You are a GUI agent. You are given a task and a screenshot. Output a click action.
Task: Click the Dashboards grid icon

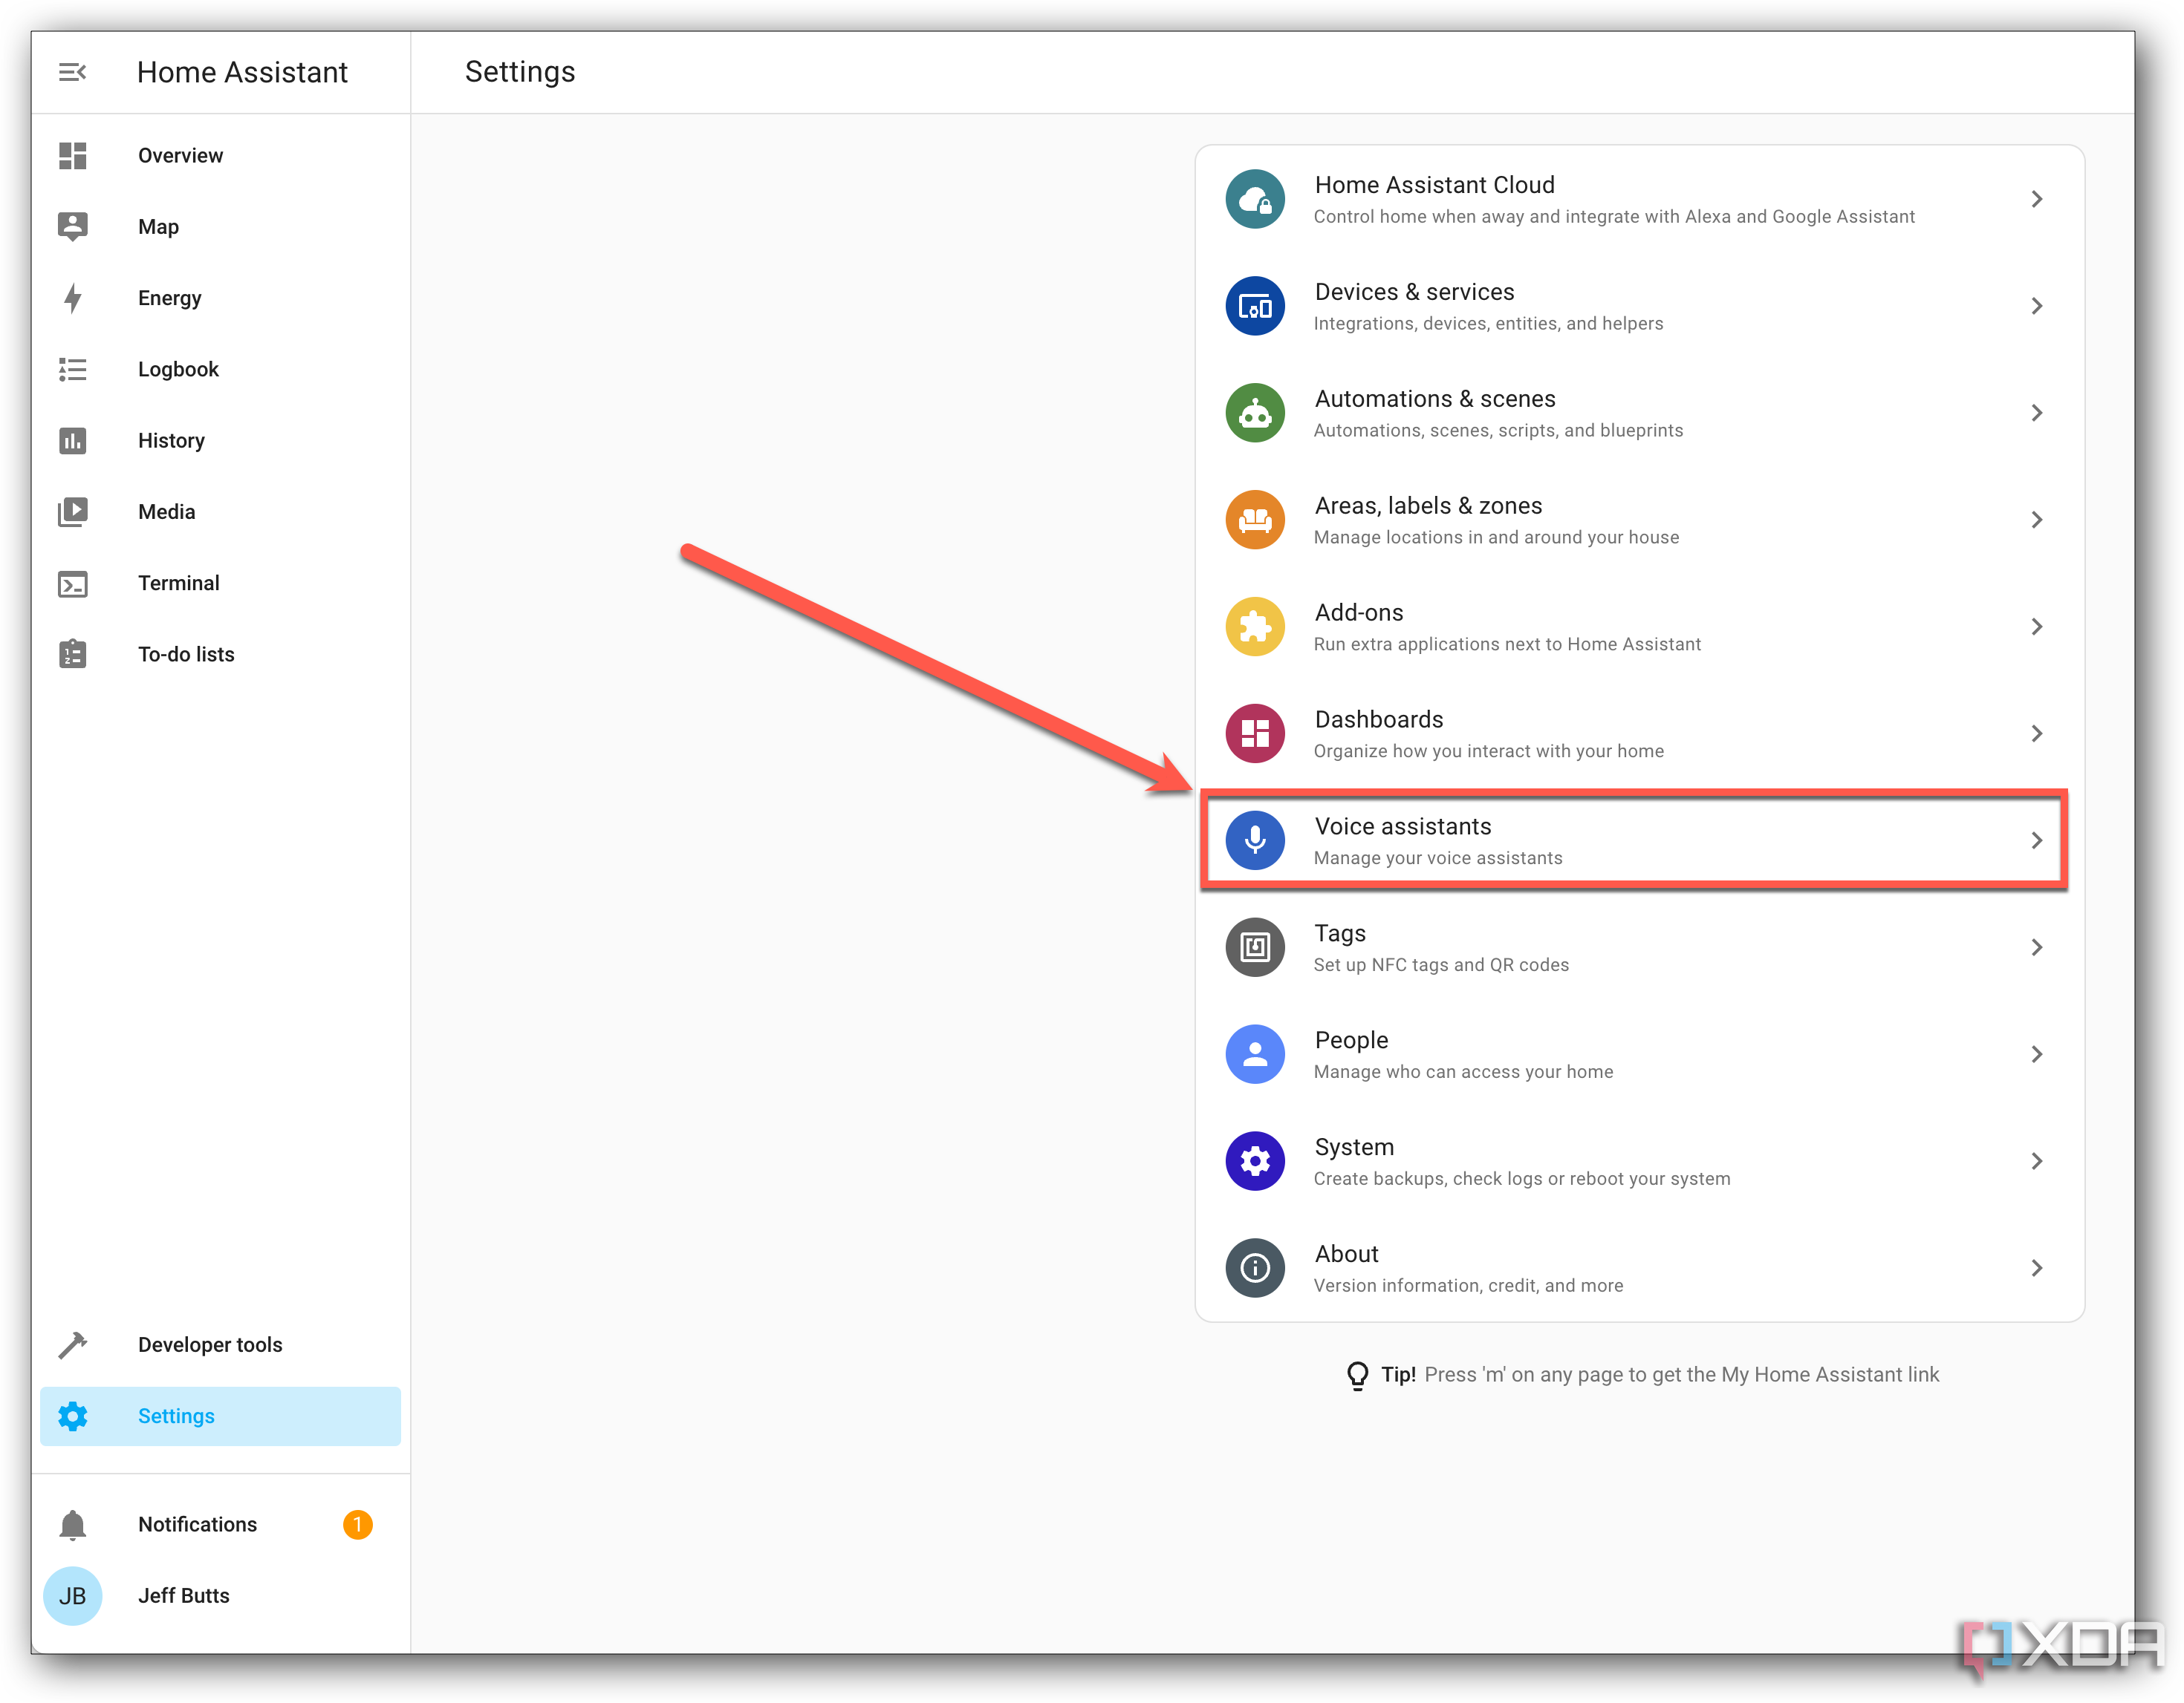click(x=1255, y=734)
